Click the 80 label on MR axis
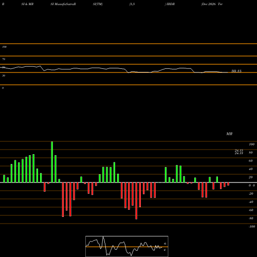The image size is (257, 257). pyautogui.click(x=251, y=153)
